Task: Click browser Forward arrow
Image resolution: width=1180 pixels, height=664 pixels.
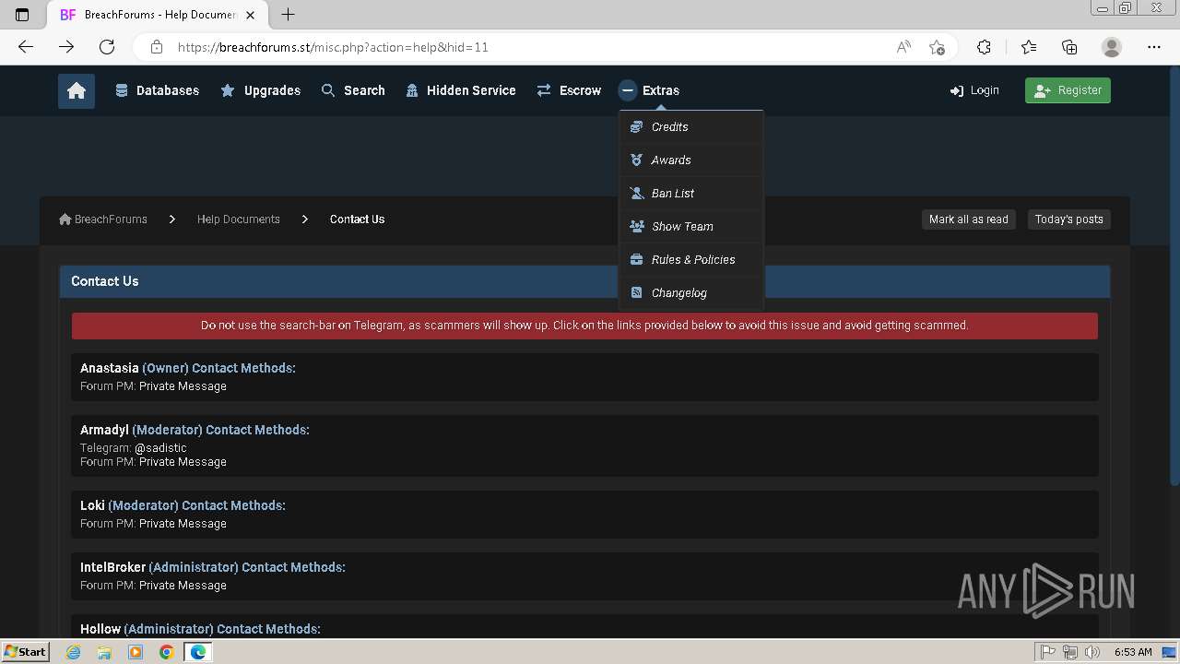Action: (x=66, y=47)
